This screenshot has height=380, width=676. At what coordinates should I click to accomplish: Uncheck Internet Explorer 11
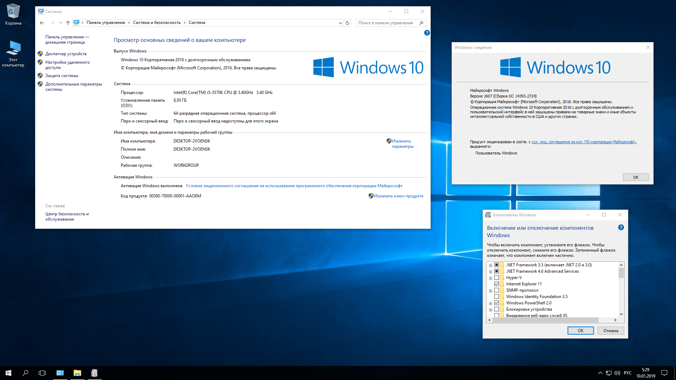coord(496,284)
